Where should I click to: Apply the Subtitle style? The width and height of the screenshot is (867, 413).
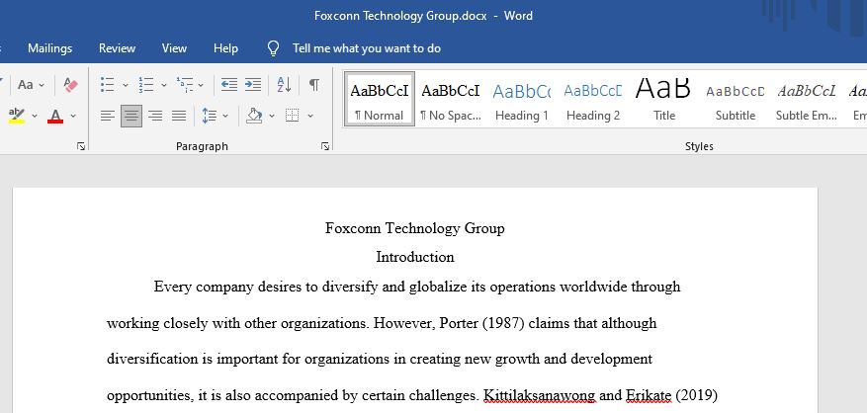pos(735,100)
